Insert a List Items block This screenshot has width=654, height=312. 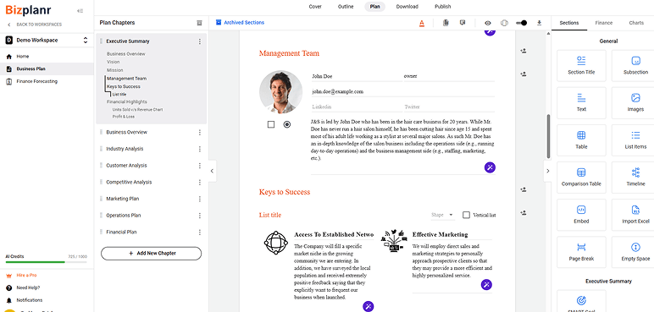pyautogui.click(x=633, y=140)
